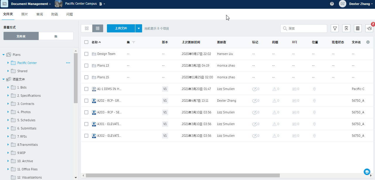Open the notifications icon with badge 2
Image resolution: width=375 pixels, height=180 pixels.
(369, 28)
